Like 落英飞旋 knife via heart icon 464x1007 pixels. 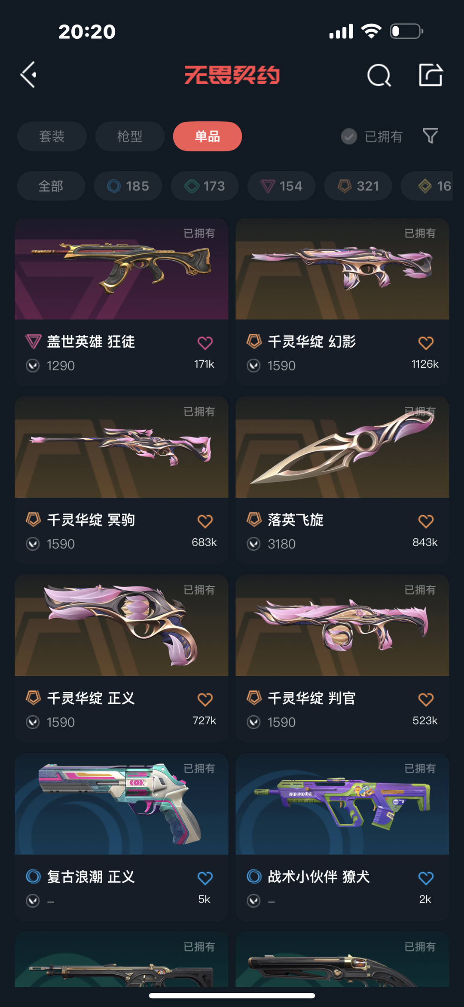426,521
